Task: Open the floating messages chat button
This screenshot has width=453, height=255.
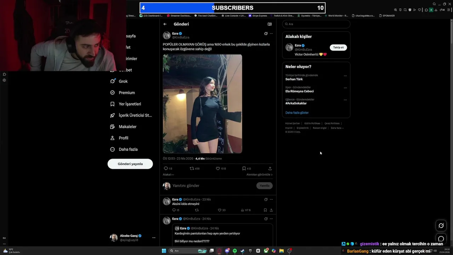Action: point(441,239)
